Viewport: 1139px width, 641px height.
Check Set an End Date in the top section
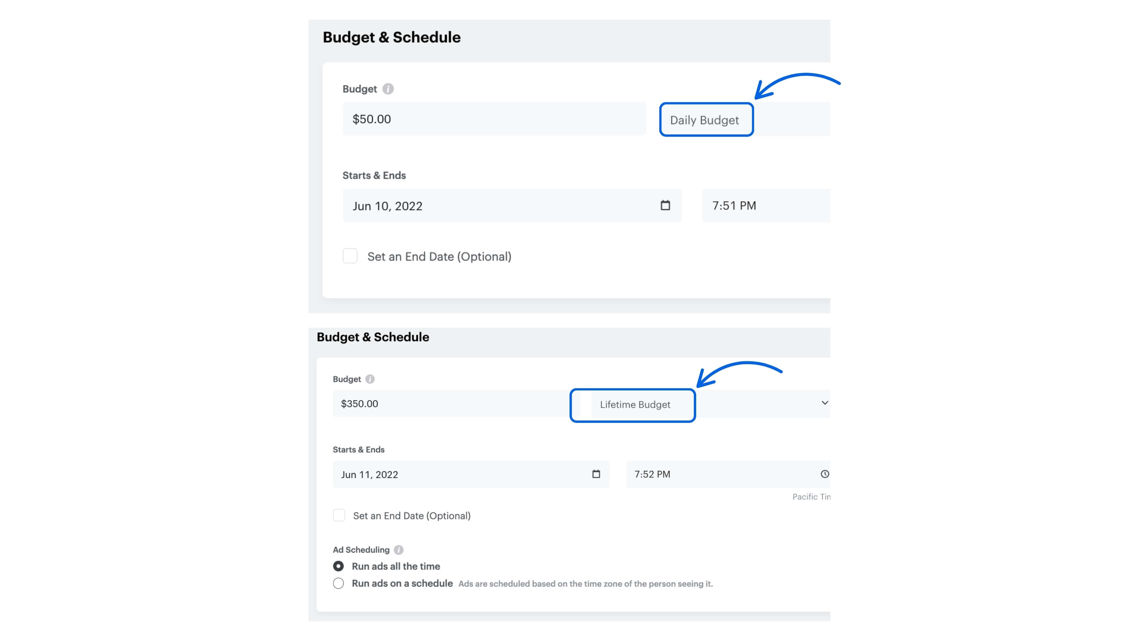click(x=350, y=256)
